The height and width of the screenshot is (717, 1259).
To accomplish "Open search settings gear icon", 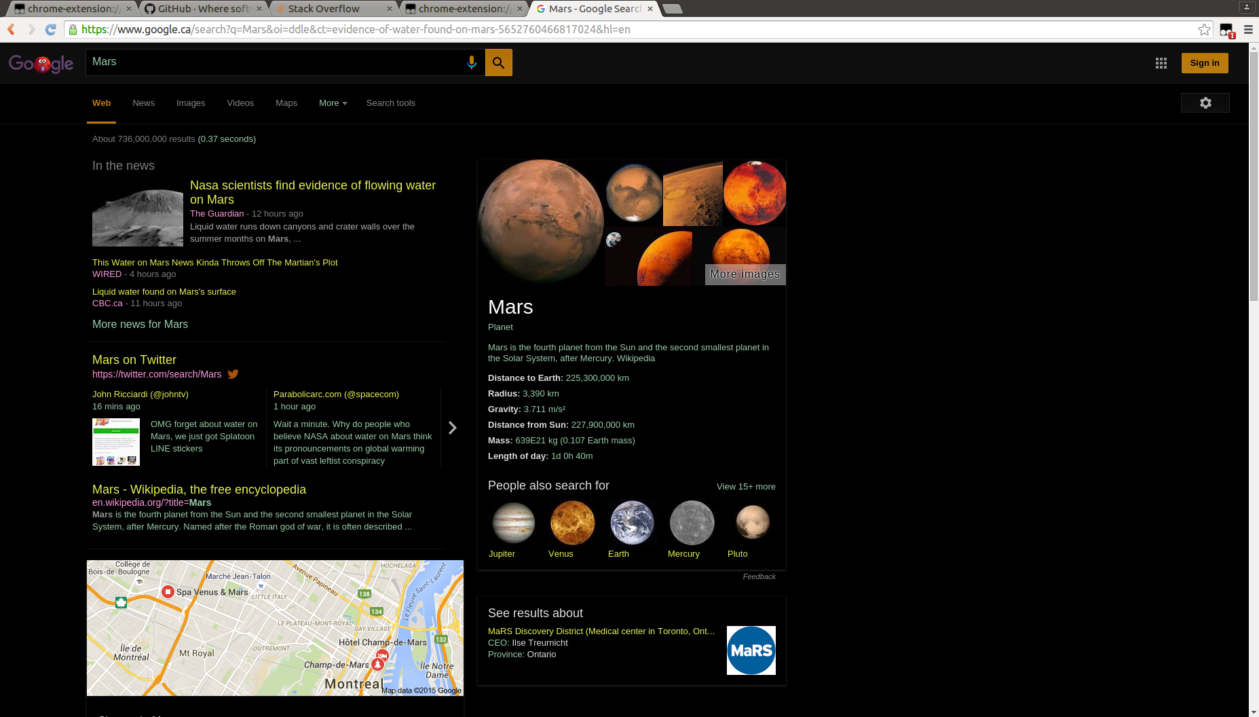I will [1205, 103].
